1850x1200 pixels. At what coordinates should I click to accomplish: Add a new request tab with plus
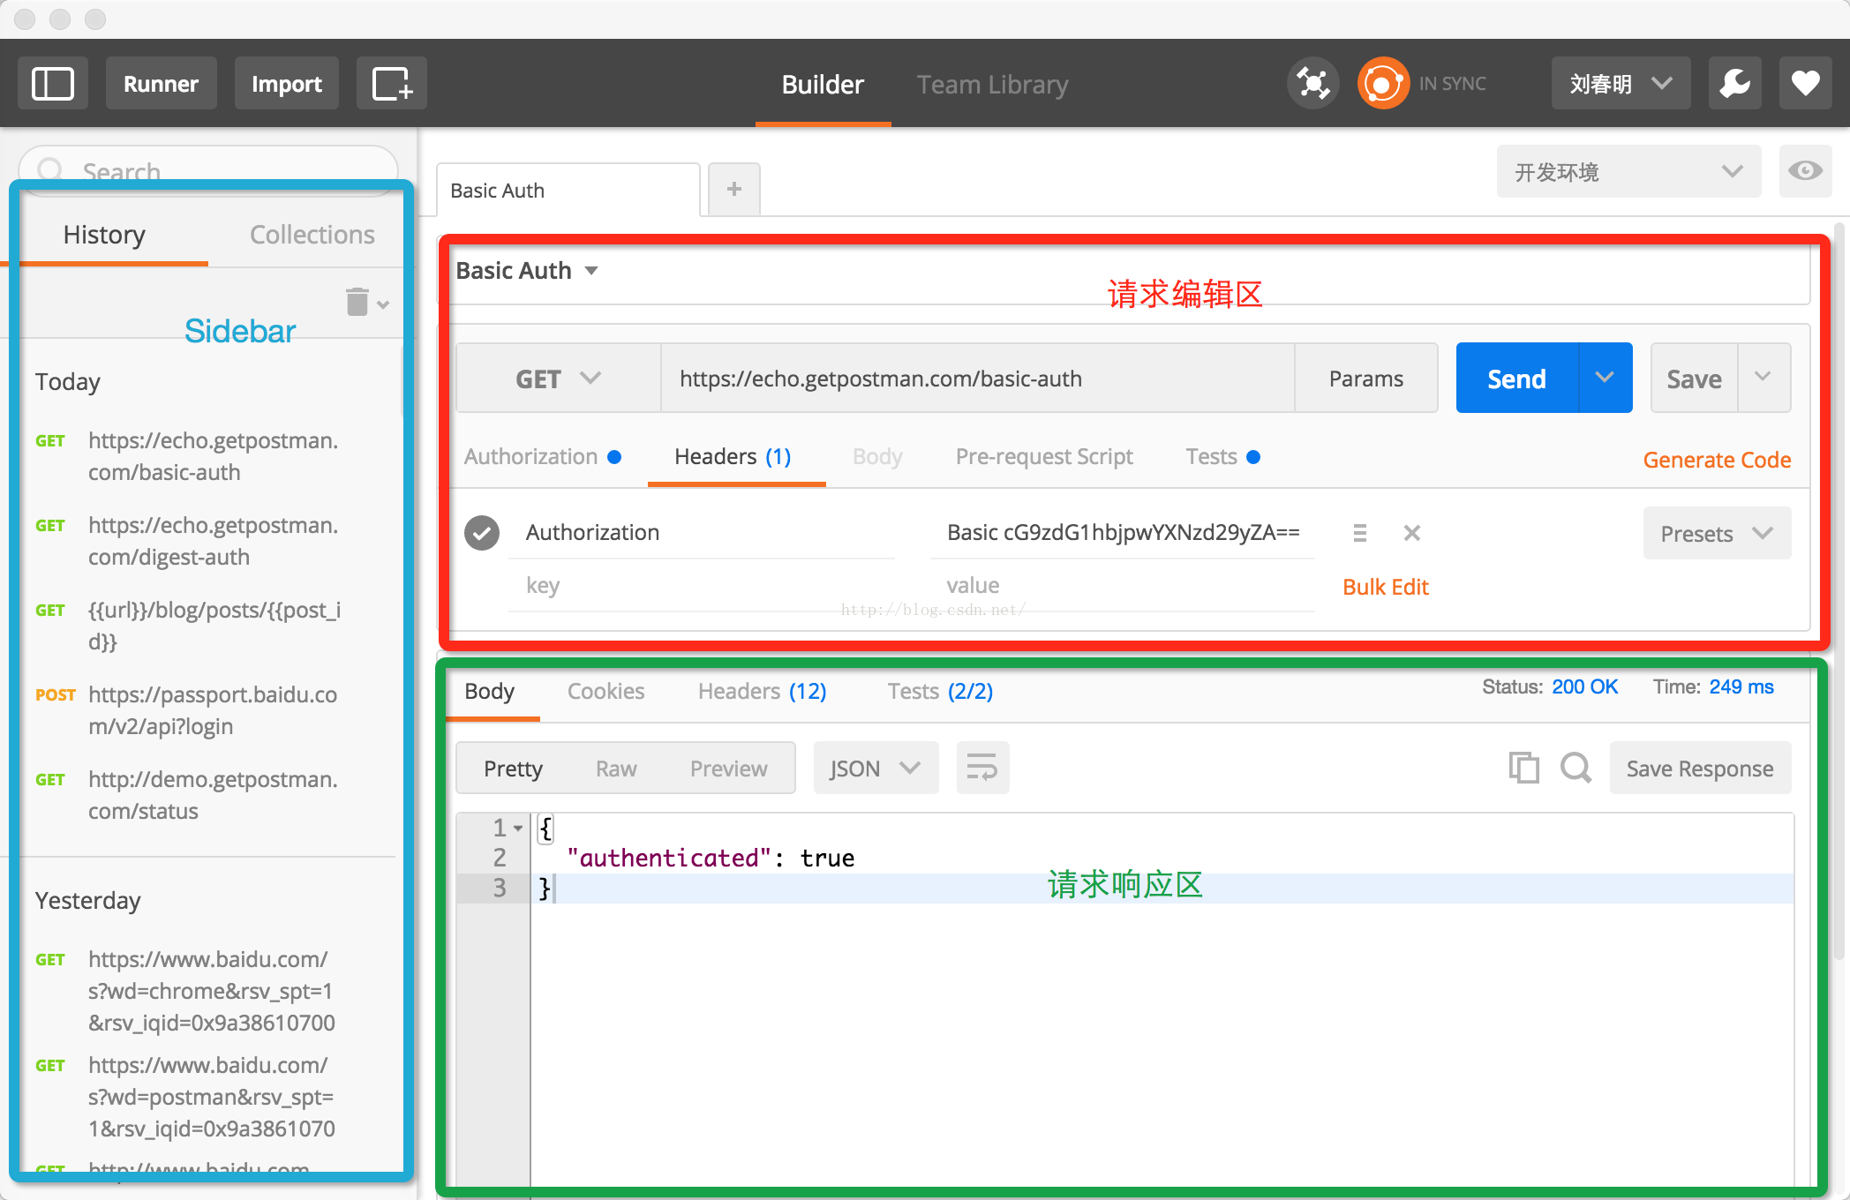tap(733, 189)
